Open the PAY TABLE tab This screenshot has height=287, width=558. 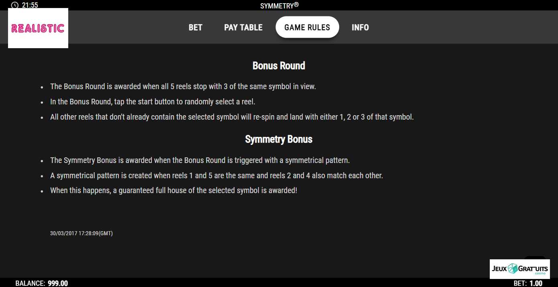pos(243,27)
